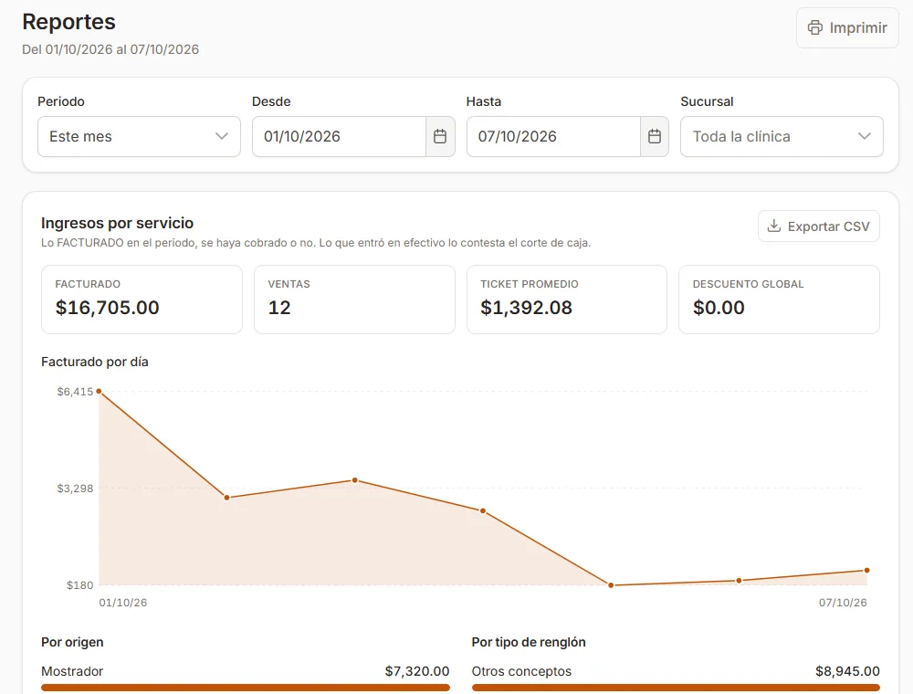This screenshot has height=694, width=913.
Task: Click the Hasta field label
Action: pos(484,101)
